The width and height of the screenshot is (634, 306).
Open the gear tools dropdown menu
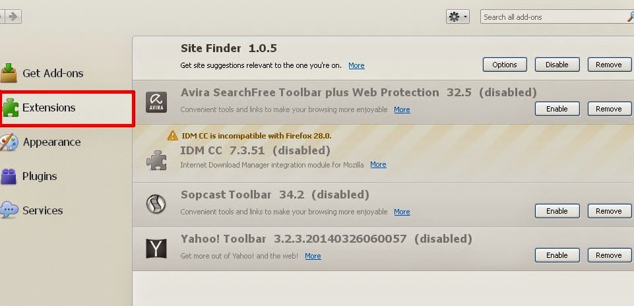457,16
